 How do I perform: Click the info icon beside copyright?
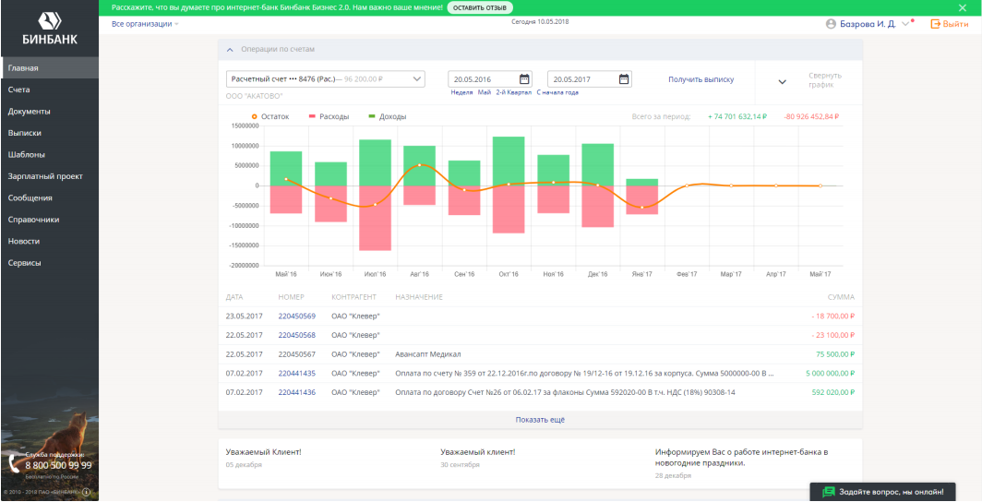[x=87, y=492]
